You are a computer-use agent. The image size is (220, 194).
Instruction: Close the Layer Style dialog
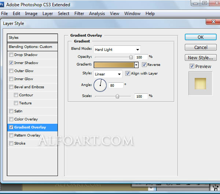click(213, 22)
